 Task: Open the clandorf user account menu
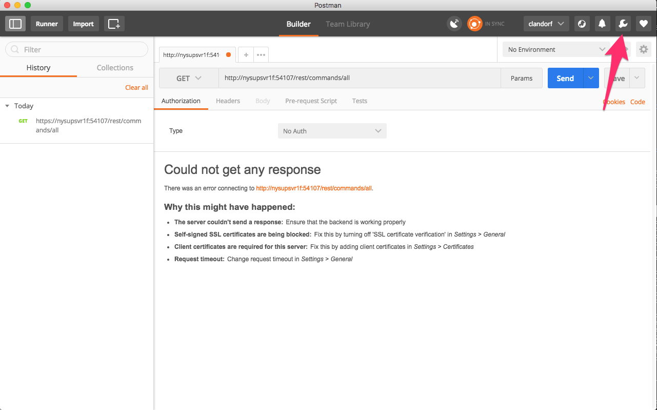click(546, 24)
